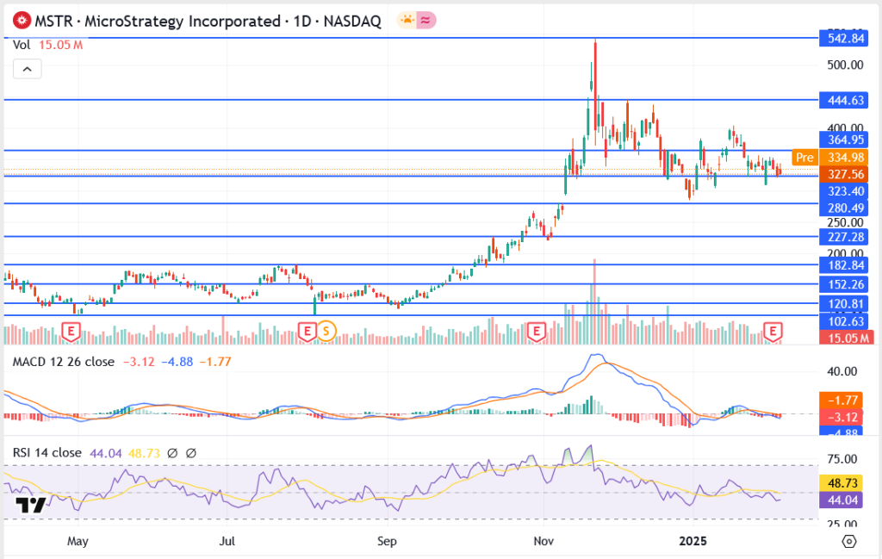Click the RSI 14 close legend
This screenshot has height=559, width=882.
[x=47, y=452]
